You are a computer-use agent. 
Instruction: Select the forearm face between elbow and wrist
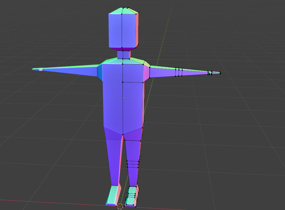[195, 73]
